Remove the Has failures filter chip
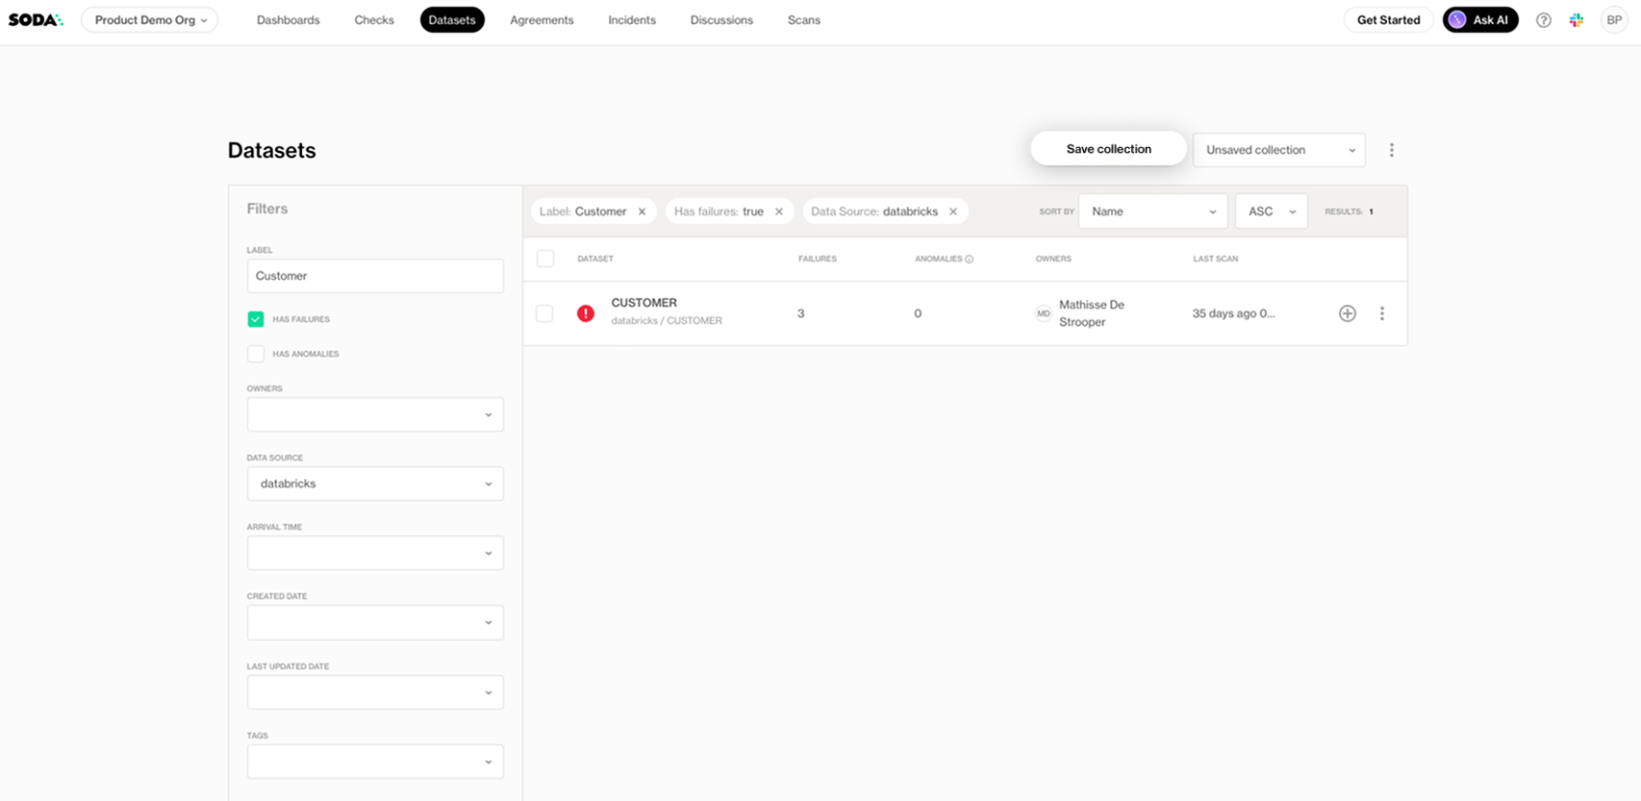The width and height of the screenshot is (1641, 801). 779,212
